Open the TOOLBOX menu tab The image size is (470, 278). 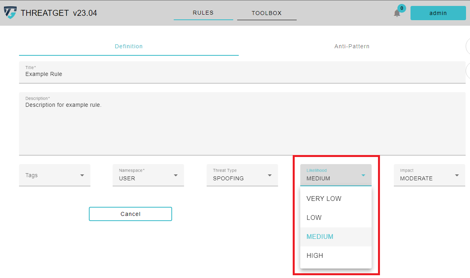267,13
